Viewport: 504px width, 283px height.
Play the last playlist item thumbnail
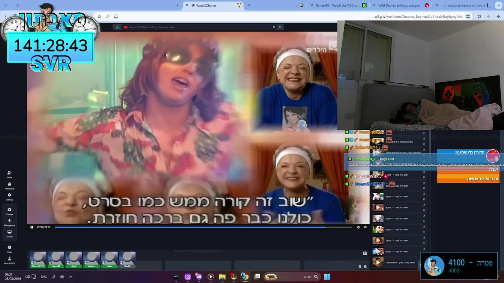(x=378, y=262)
